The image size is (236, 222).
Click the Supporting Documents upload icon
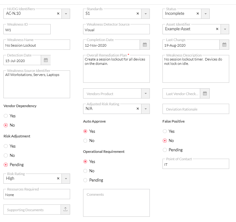pos(65,209)
